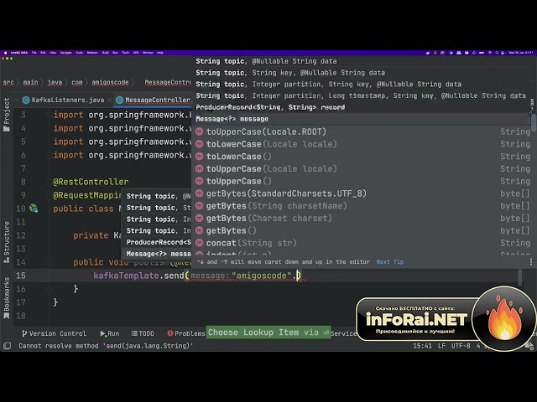Click the Next Tip link in the popup
Image resolution: width=537 pixels, height=402 pixels.
pyautogui.click(x=389, y=262)
